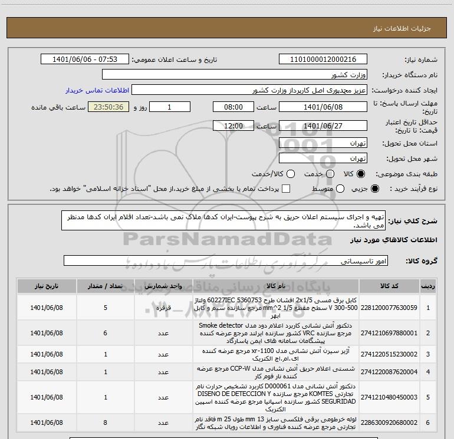The width and height of the screenshot is (454, 439).
Task: Click the کد کالا column header
Action: point(389,286)
